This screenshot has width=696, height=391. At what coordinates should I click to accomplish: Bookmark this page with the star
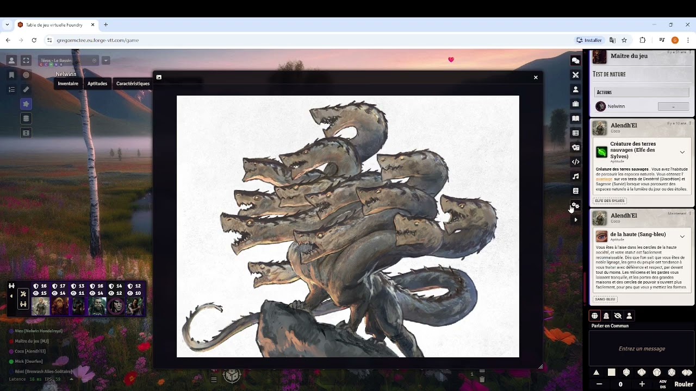click(624, 40)
